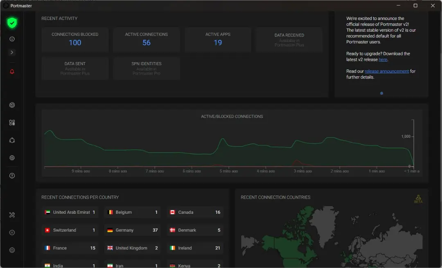Open the tools wrench icon in the sidebar

(x=12, y=215)
